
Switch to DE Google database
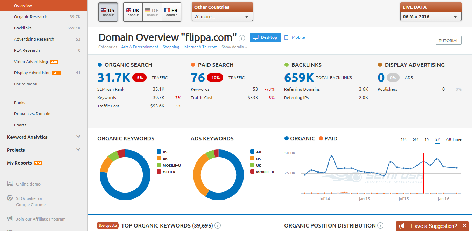[152, 12]
